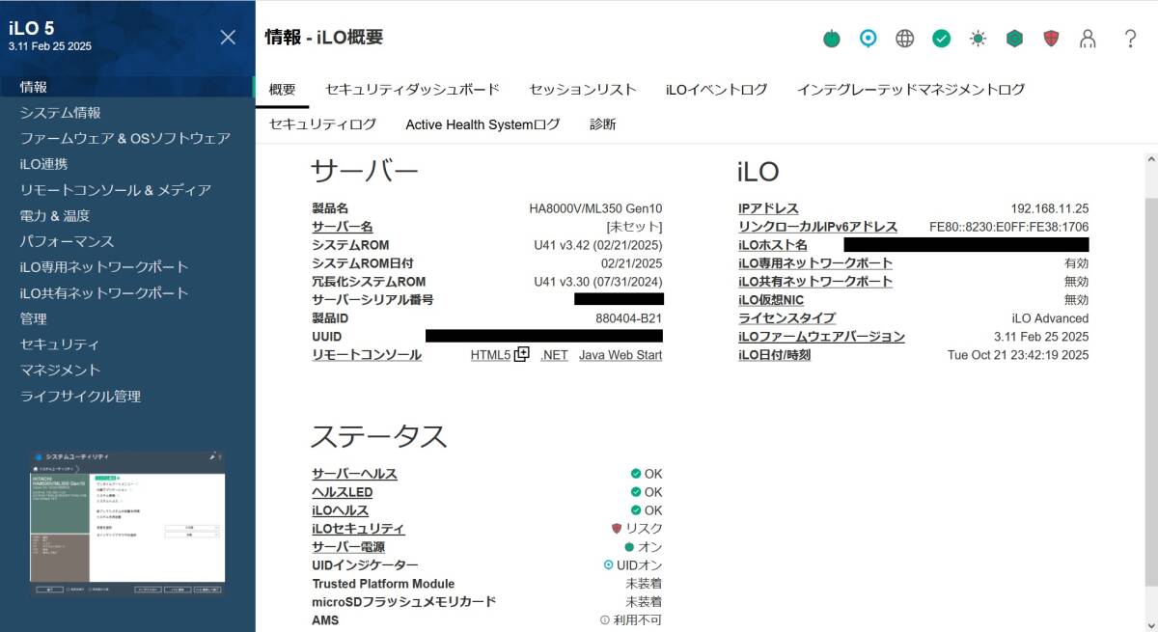Click the iLOファームウェアバージョン link
1158x632 pixels.
coord(821,337)
